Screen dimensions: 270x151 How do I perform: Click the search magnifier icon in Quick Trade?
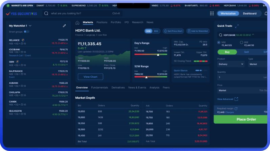pos(220,35)
